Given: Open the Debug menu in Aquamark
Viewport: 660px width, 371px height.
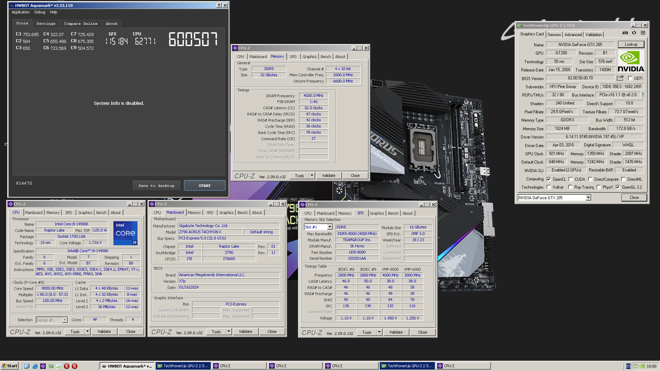Looking at the screenshot, I should click(40, 12).
